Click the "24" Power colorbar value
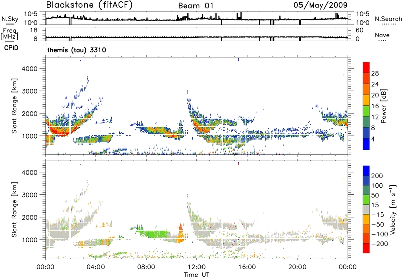The height and width of the screenshot is (278, 402). [x=375, y=84]
